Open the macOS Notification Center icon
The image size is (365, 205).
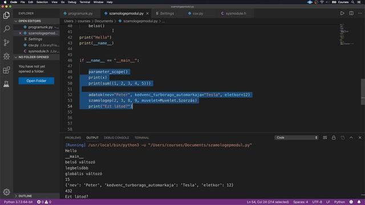[x=359, y=2]
